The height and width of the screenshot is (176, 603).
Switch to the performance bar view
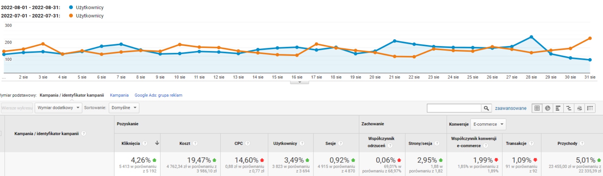[558, 108]
